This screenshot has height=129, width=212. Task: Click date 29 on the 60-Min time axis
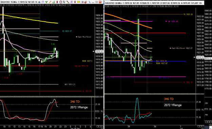[x=129, y=127]
